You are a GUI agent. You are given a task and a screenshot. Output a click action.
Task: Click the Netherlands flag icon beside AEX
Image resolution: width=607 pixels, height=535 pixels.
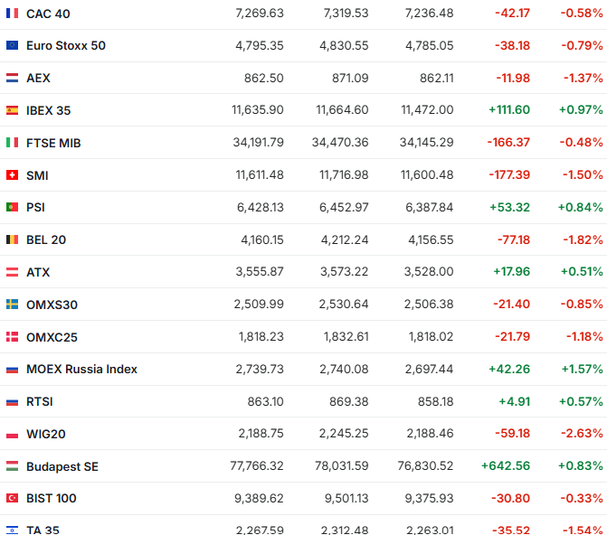(x=12, y=78)
